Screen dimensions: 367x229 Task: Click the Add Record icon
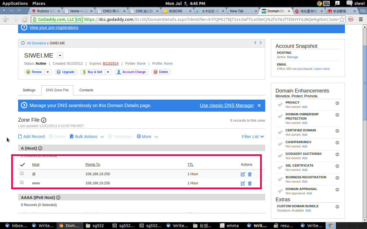(19, 137)
